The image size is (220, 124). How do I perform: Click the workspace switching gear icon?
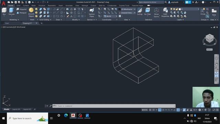click(200, 110)
